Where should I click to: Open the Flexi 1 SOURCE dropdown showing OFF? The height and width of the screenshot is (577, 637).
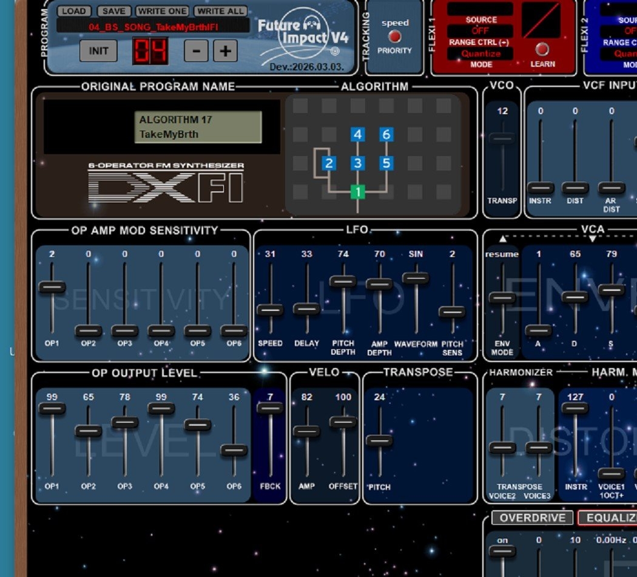tap(480, 31)
